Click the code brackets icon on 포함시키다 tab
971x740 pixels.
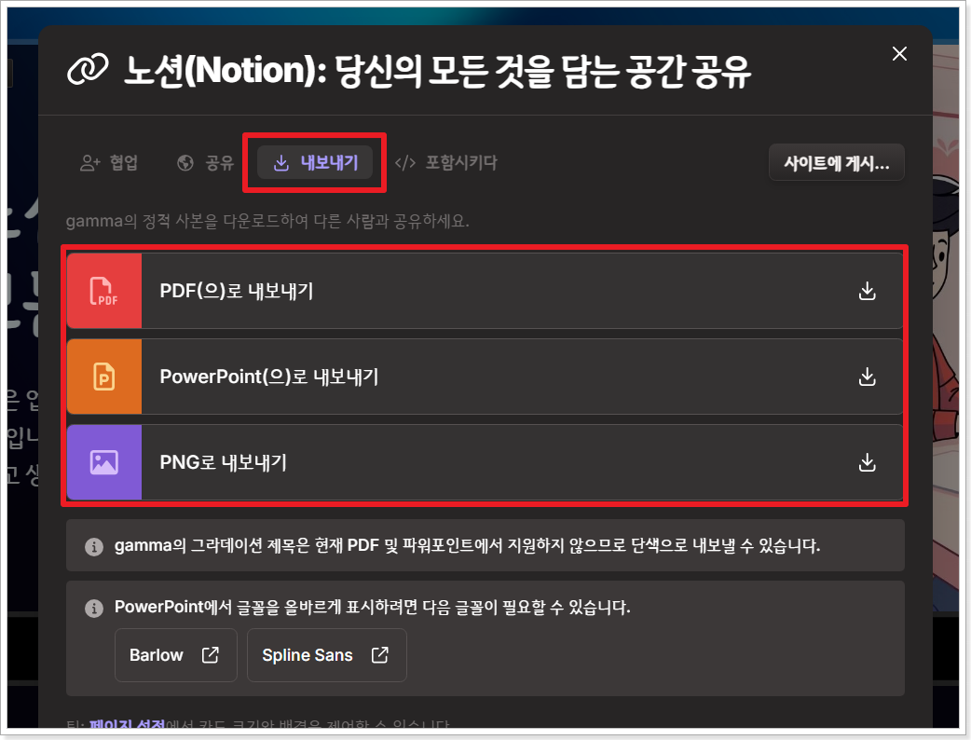(405, 163)
